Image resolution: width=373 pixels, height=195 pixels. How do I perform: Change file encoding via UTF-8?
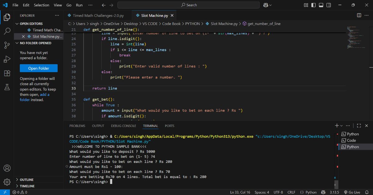click(278, 192)
